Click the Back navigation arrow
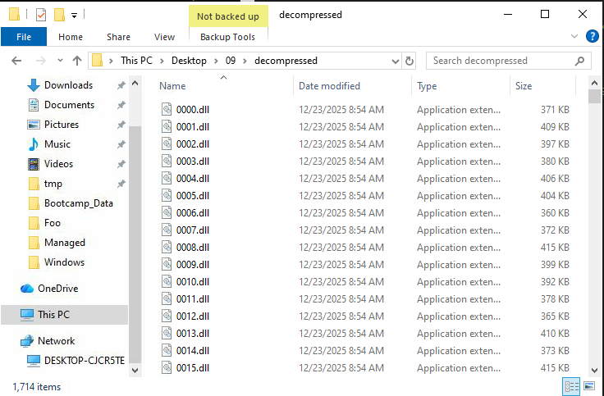Screen dimensions: 604x396 16,61
